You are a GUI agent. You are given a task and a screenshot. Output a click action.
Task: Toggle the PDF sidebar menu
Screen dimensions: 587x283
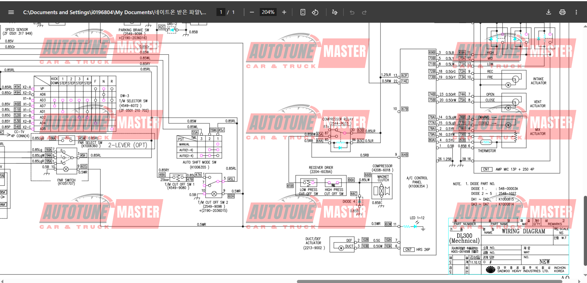[11, 12]
